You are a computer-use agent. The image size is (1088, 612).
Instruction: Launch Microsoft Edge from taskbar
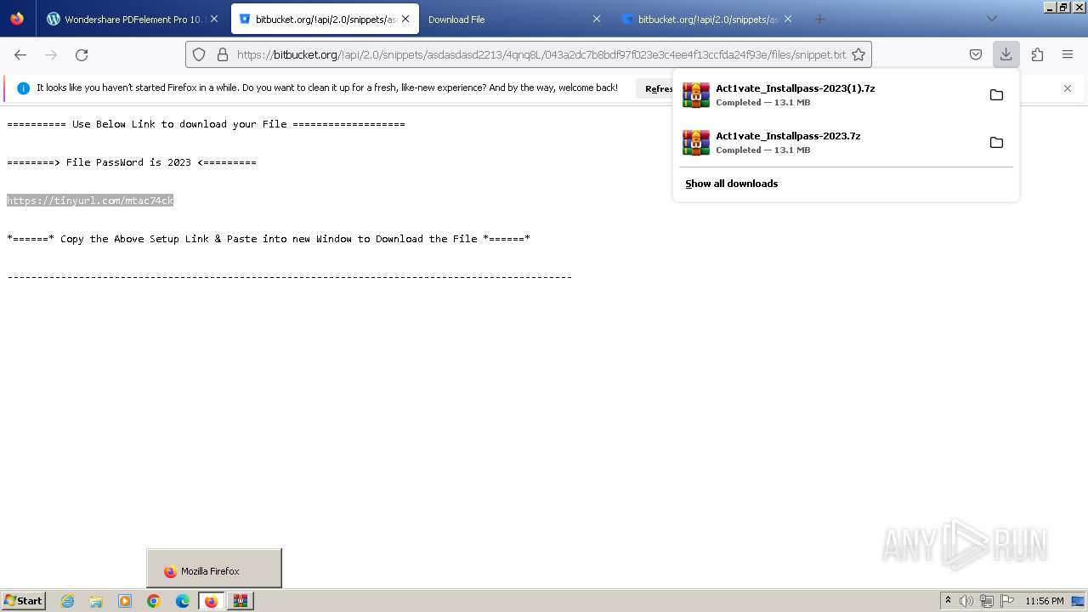(183, 601)
